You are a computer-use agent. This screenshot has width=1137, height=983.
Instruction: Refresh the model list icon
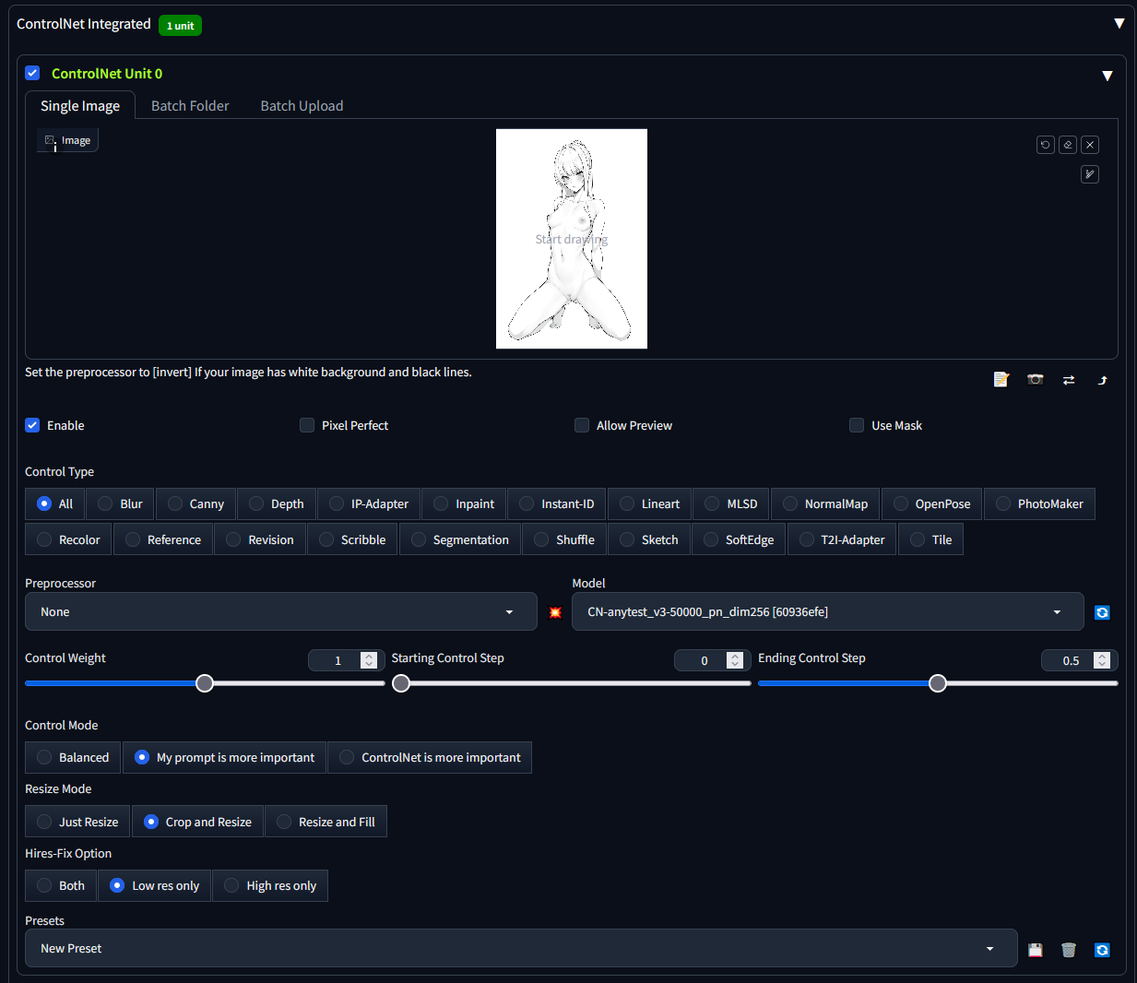coord(1102,612)
